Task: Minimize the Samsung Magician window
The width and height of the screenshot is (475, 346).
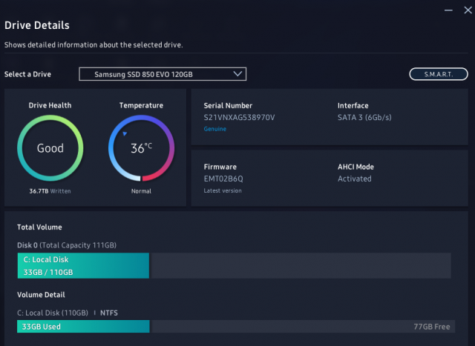Action: point(448,10)
